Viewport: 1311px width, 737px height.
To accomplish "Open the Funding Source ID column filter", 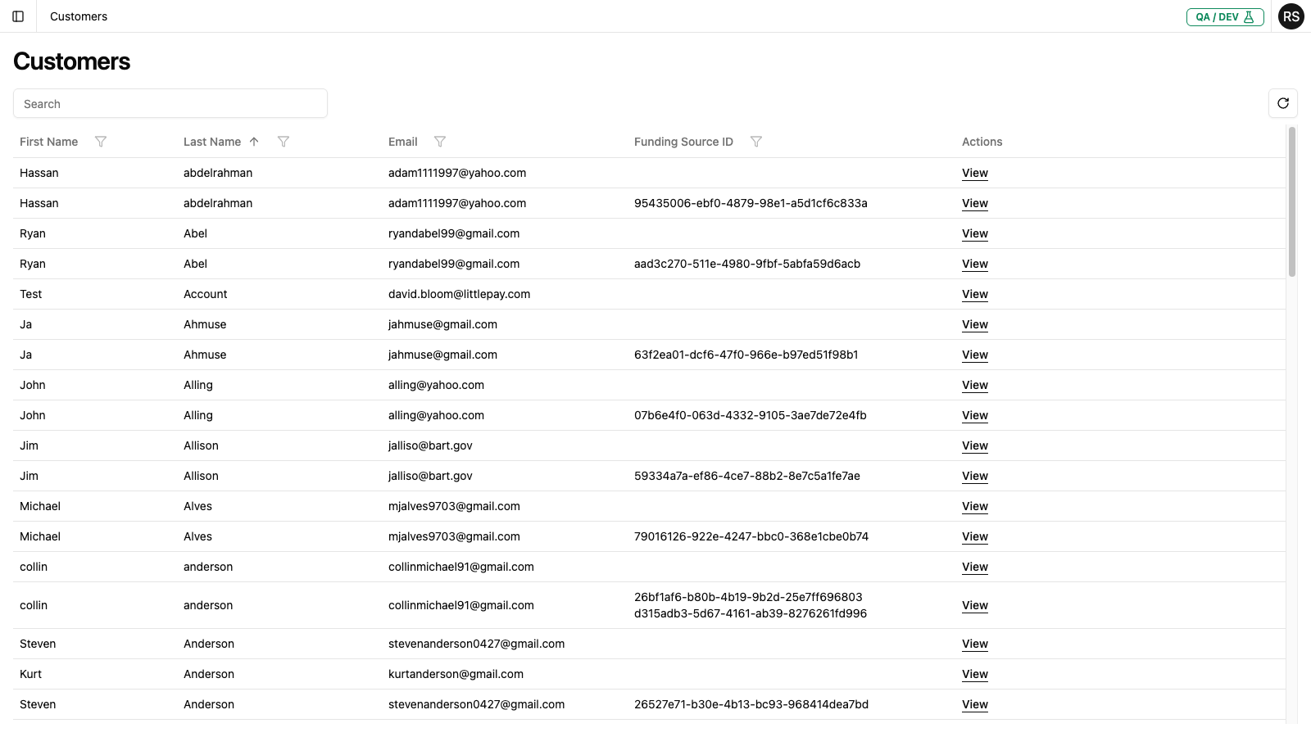I will coord(756,142).
